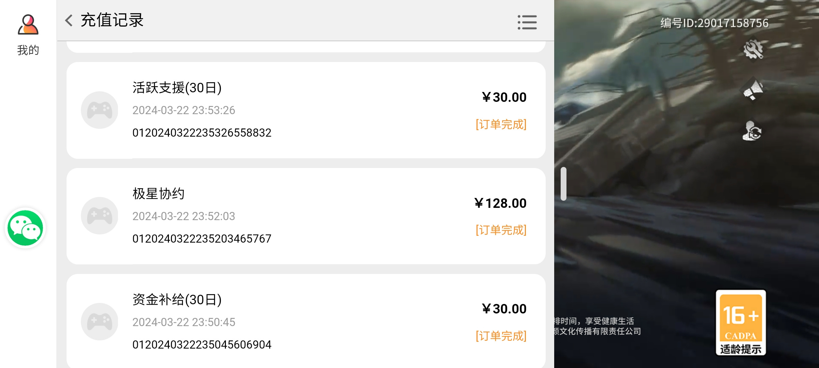
Task: Tap gamepad icon of 活跃支援(30日) order
Action: pos(100,110)
